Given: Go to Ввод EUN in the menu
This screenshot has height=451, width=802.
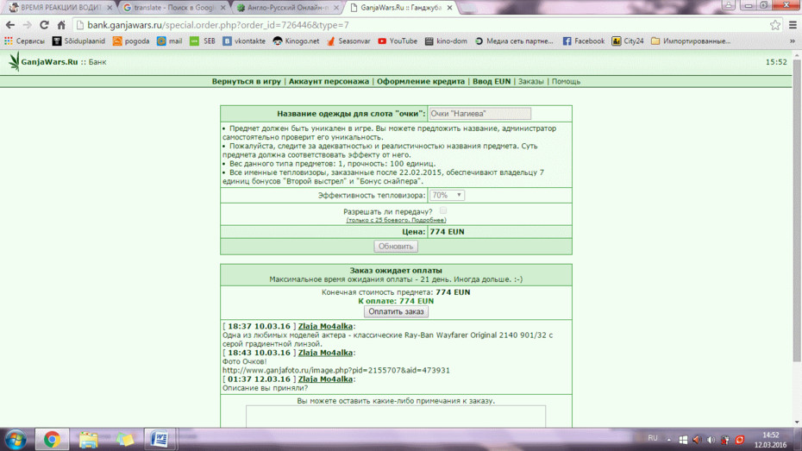Looking at the screenshot, I should coord(492,81).
